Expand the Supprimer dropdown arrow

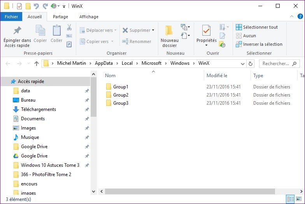click(153, 30)
